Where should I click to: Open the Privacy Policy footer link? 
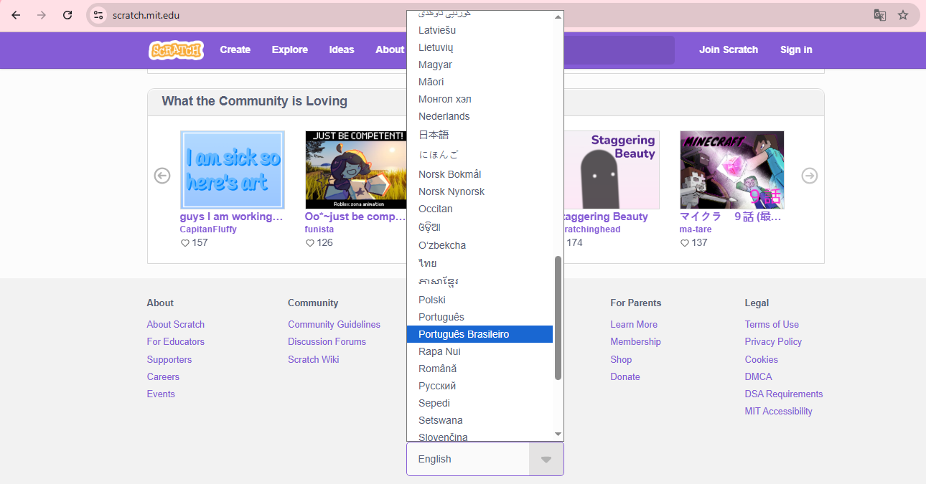tap(773, 341)
